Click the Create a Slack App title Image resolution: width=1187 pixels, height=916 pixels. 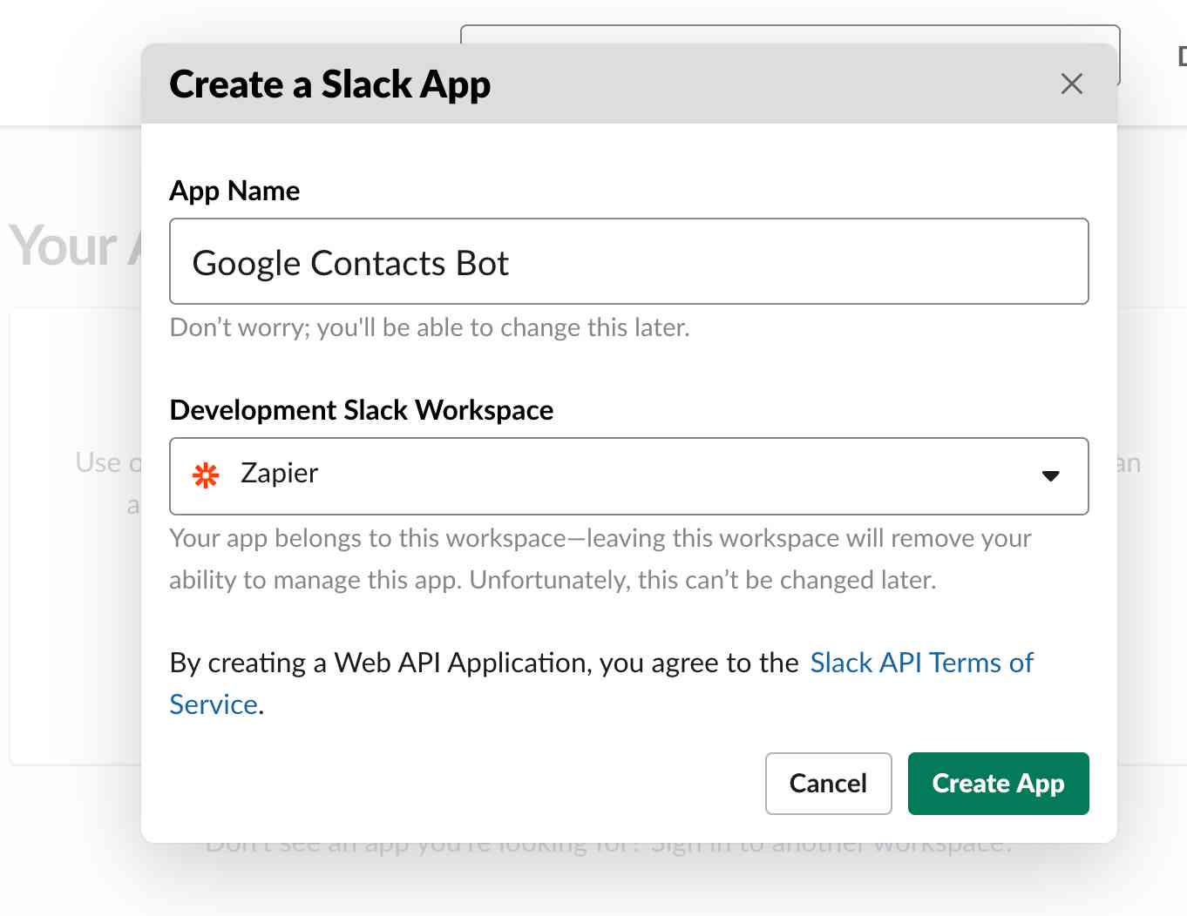(x=330, y=84)
